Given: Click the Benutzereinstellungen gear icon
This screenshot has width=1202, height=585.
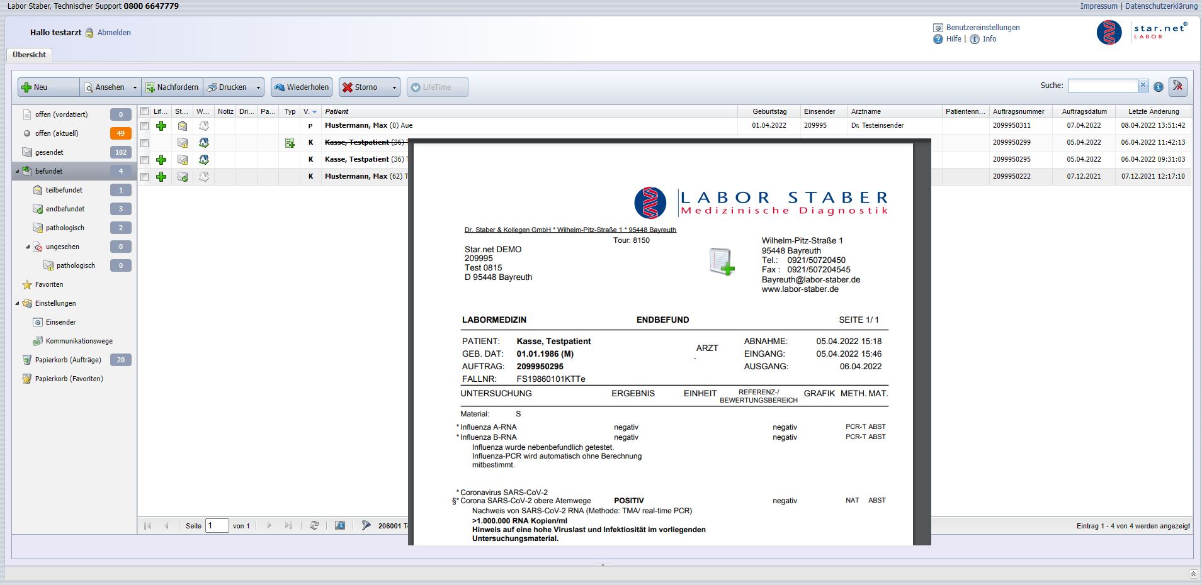Looking at the screenshot, I should (938, 28).
